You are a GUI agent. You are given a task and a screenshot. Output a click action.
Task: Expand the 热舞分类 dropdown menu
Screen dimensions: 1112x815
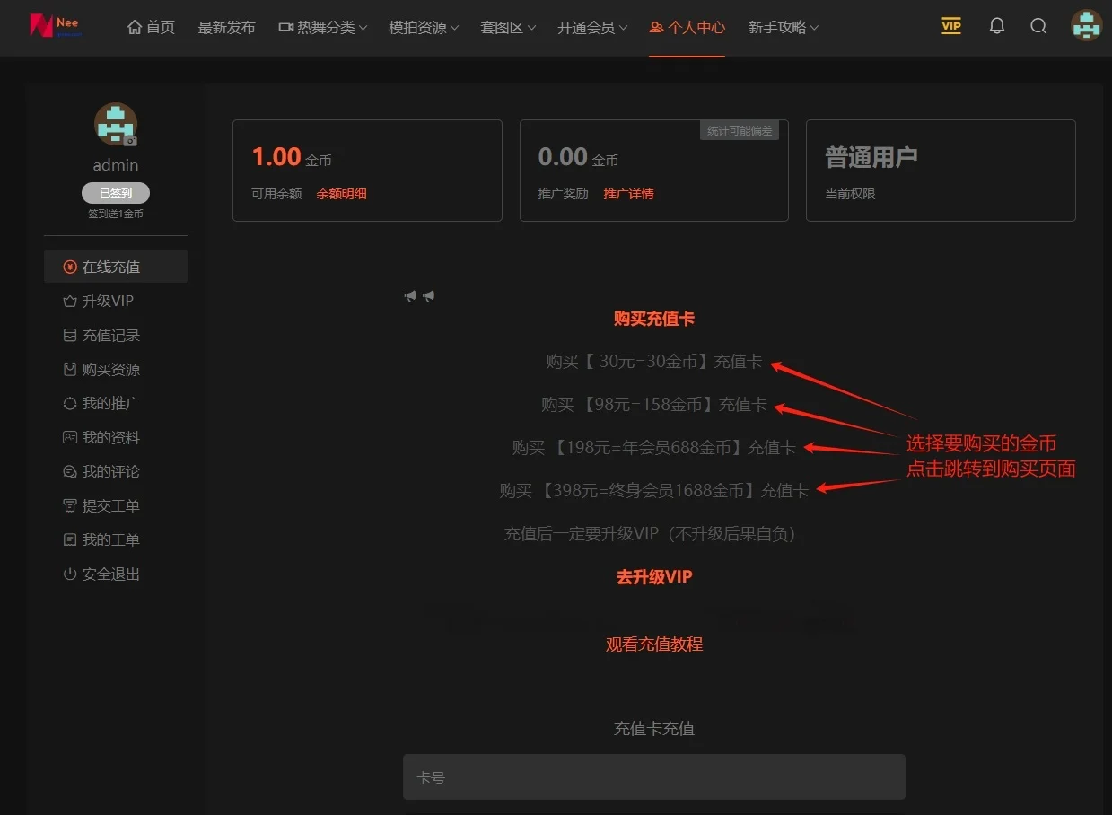point(323,28)
